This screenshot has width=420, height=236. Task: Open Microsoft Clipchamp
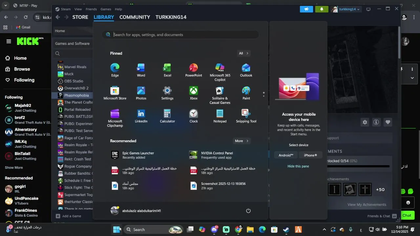pyautogui.click(x=115, y=118)
